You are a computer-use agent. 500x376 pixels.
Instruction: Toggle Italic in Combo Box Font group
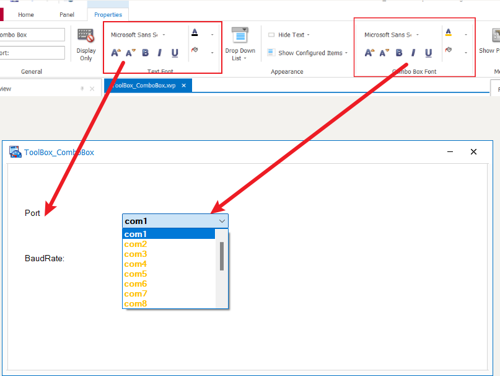[x=413, y=53]
